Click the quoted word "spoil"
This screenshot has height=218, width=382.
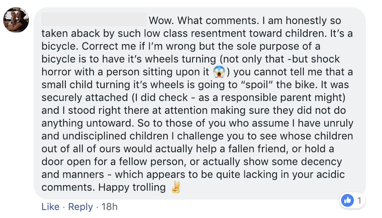click(257, 85)
